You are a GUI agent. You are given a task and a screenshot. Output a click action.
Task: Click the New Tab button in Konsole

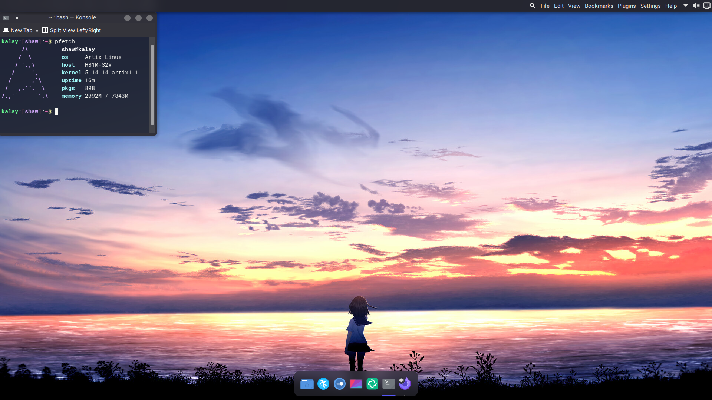click(x=18, y=30)
